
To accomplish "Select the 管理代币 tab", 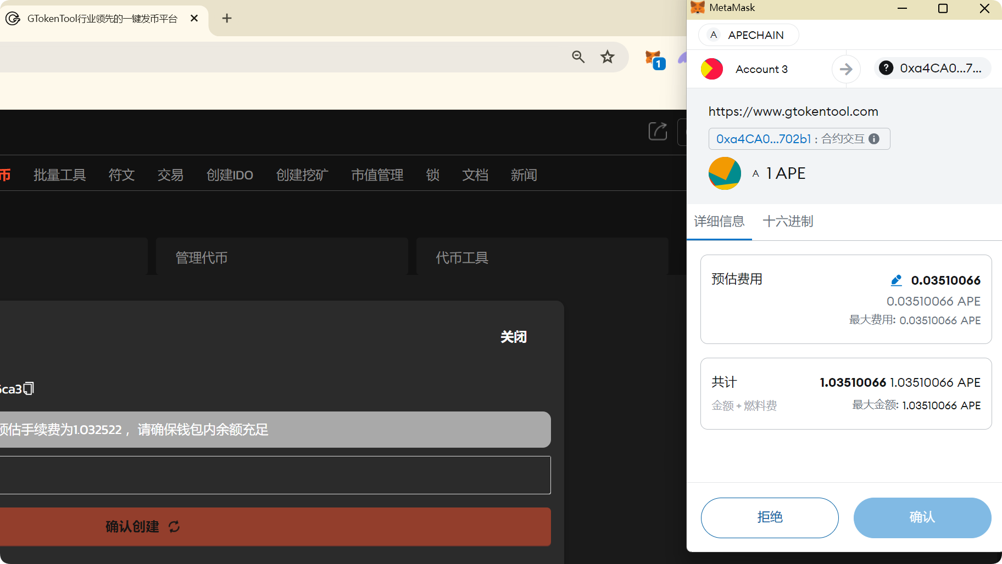I will click(282, 257).
